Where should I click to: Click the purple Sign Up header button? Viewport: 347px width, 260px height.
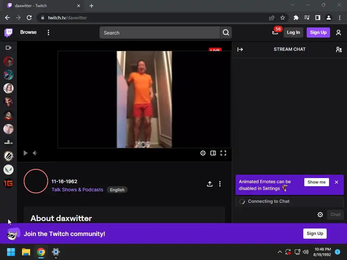[x=318, y=32]
